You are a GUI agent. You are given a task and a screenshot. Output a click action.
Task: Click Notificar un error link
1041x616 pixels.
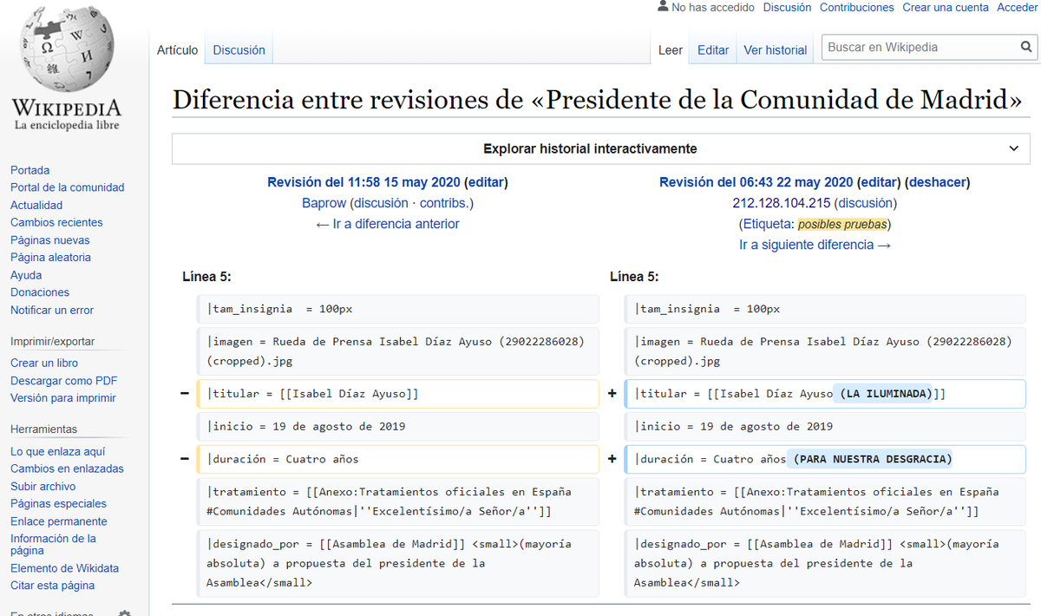click(52, 310)
